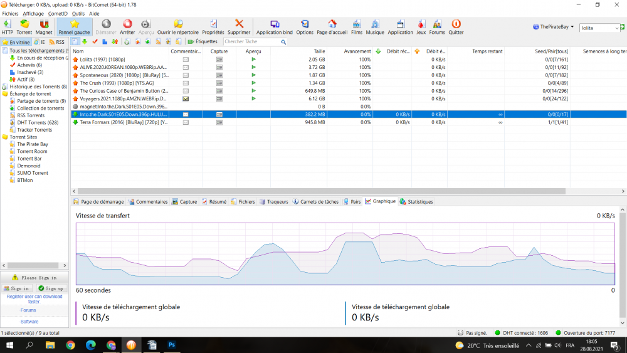627x353 pixels.
Task: Open a Torrent file from toolbar
Action: [24, 27]
